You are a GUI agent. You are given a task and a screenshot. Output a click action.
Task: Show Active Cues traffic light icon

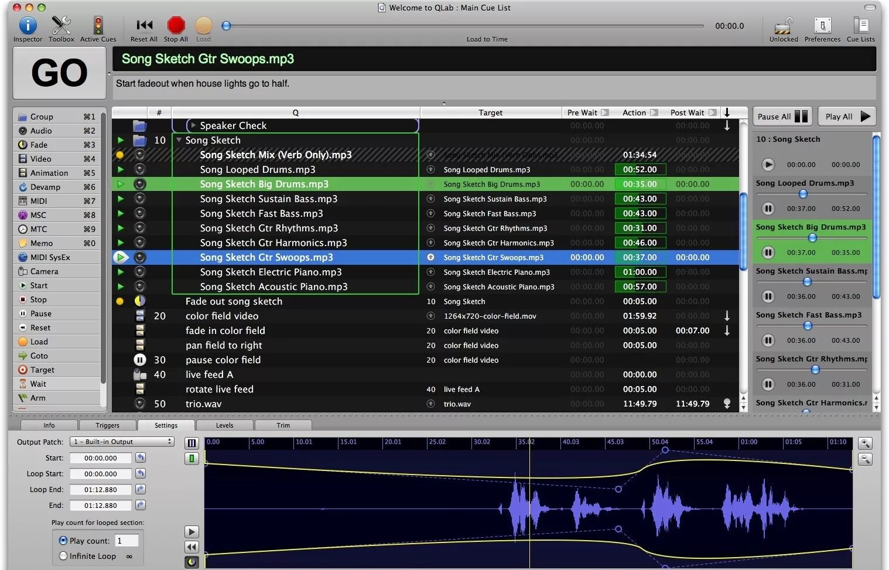point(98,26)
